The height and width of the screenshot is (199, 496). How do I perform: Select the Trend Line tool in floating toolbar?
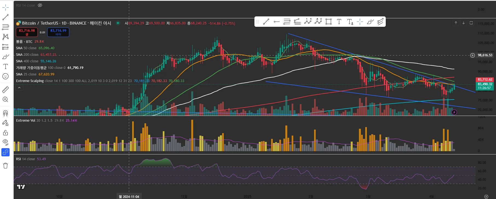266,22
